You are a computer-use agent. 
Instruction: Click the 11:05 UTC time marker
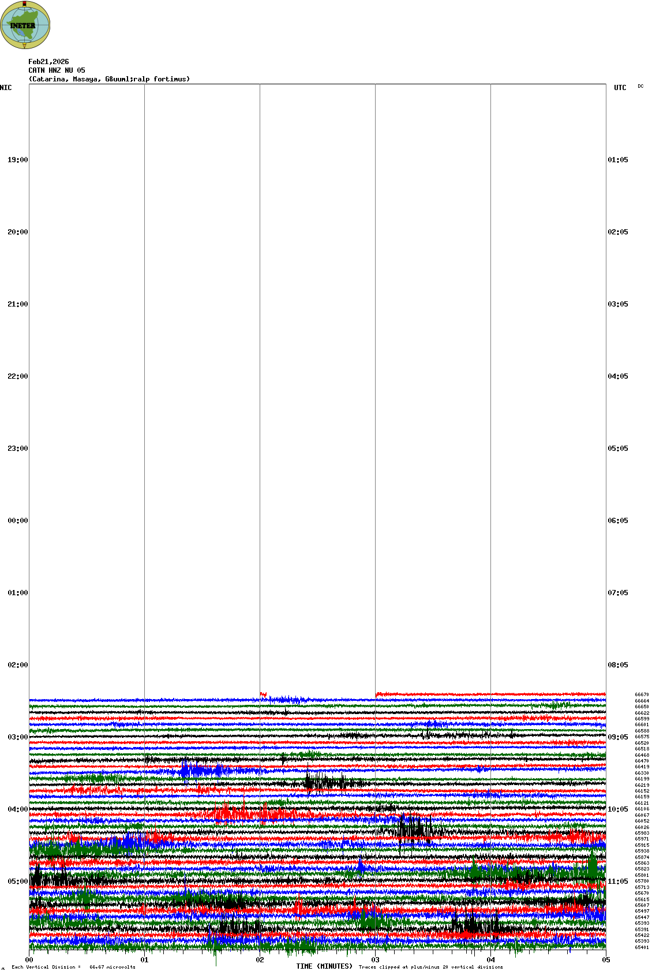[618, 881]
